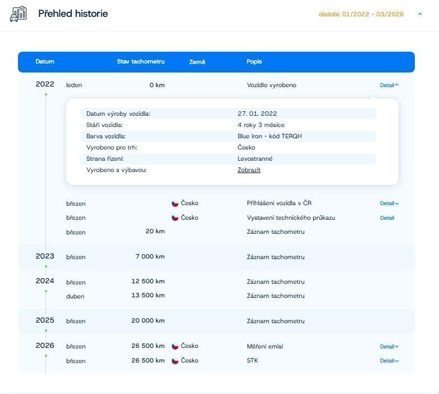This screenshot has height=394, width=439.
Task: Select the 2025 year marker
Action: coord(45,320)
